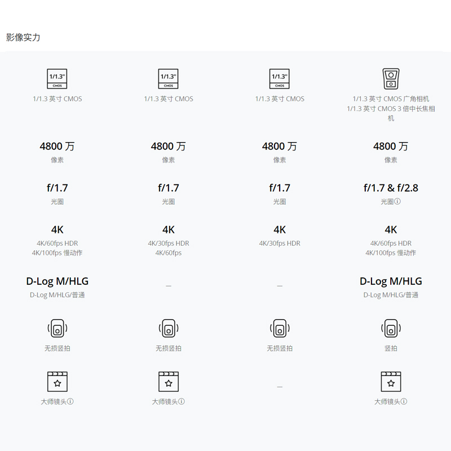
Task: Select the CMOS sensor icon in third column
Action: tap(280, 79)
